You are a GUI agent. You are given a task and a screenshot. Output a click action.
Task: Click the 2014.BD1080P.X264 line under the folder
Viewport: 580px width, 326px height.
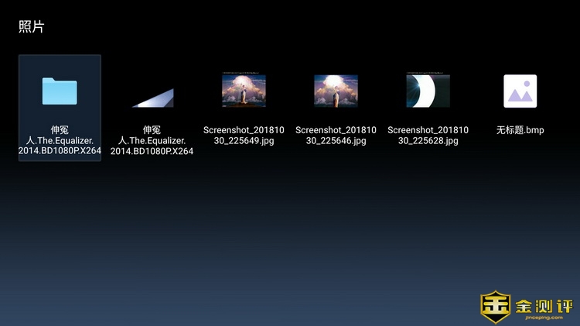[x=60, y=151]
